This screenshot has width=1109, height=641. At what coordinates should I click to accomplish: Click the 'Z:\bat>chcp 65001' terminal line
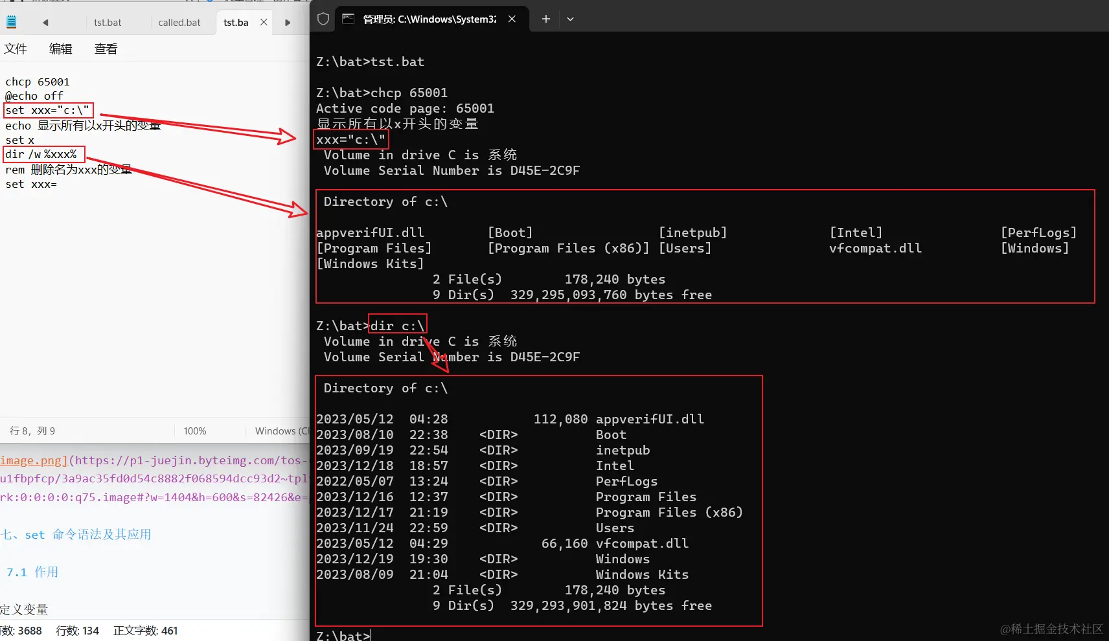click(x=382, y=93)
